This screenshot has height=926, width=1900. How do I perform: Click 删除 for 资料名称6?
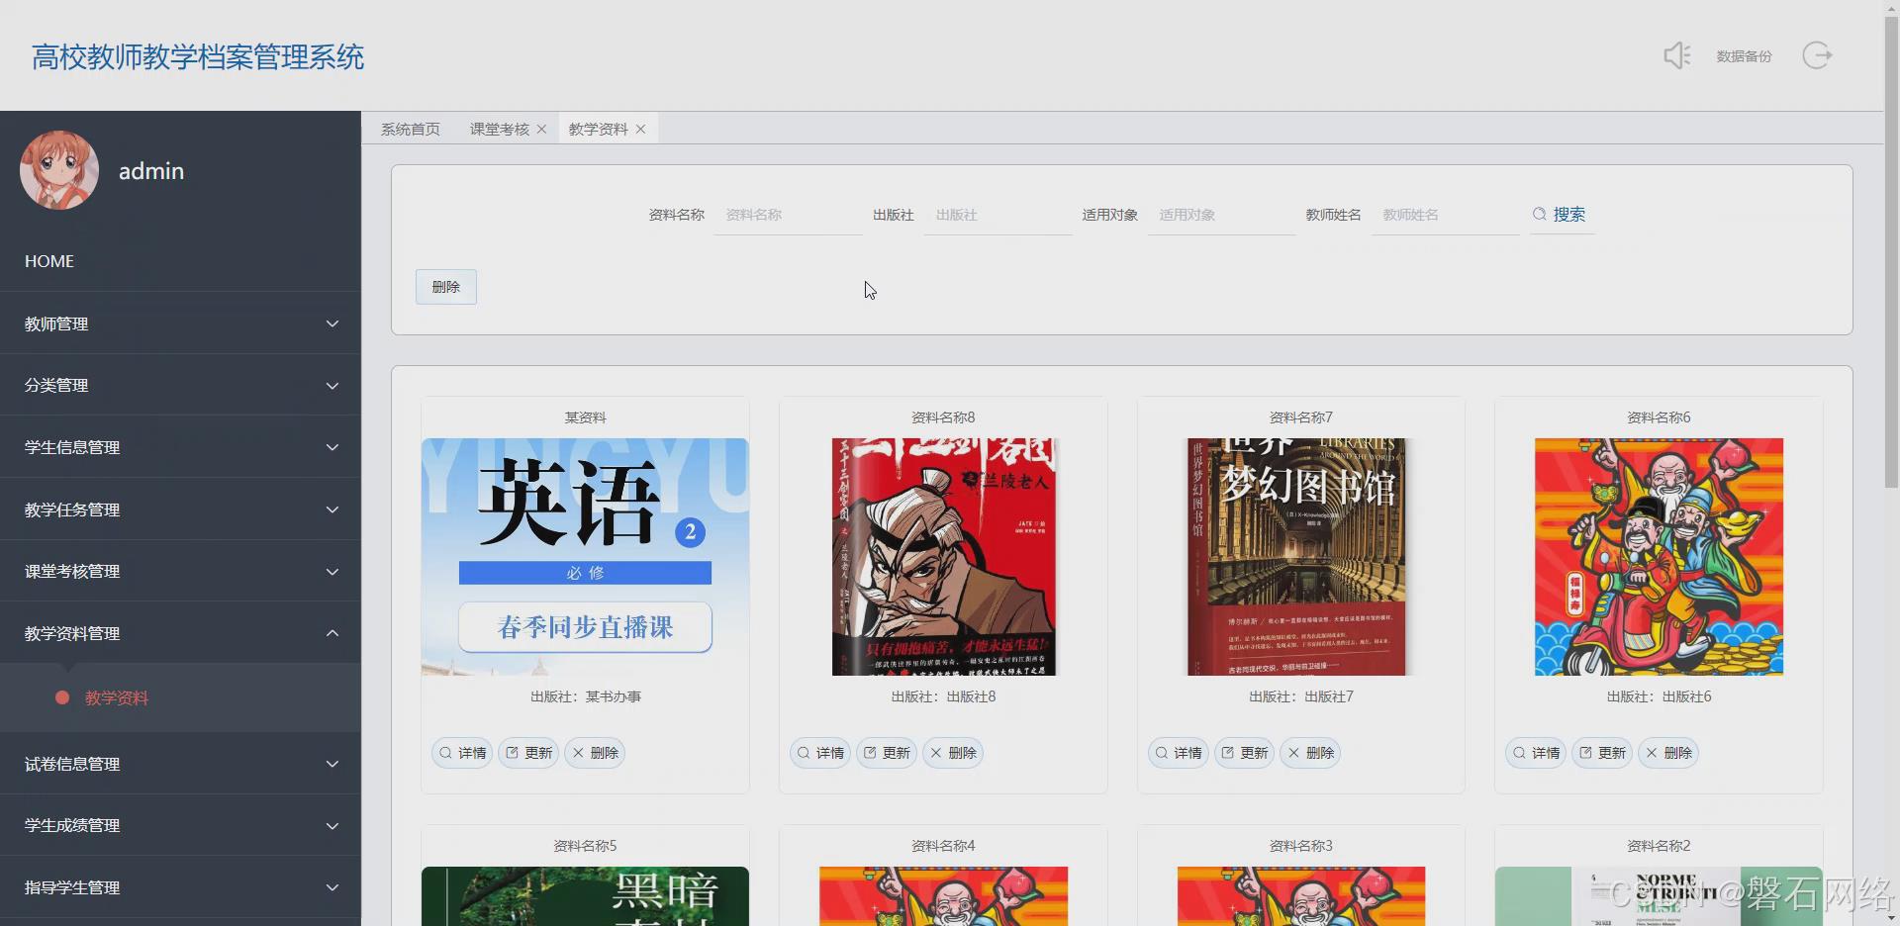pyautogui.click(x=1668, y=753)
